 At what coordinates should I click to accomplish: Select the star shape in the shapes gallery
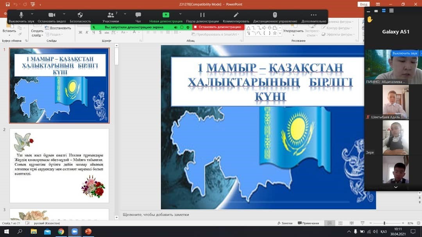[x=275, y=33]
